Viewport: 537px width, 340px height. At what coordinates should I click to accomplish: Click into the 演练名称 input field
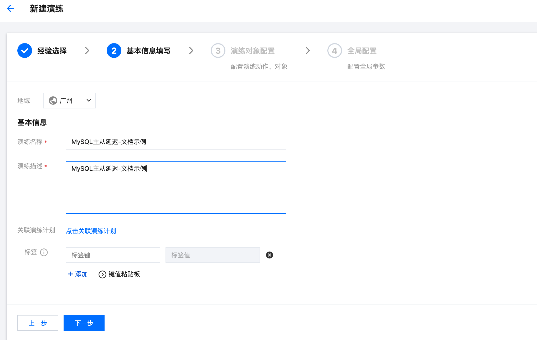[176, 142]
